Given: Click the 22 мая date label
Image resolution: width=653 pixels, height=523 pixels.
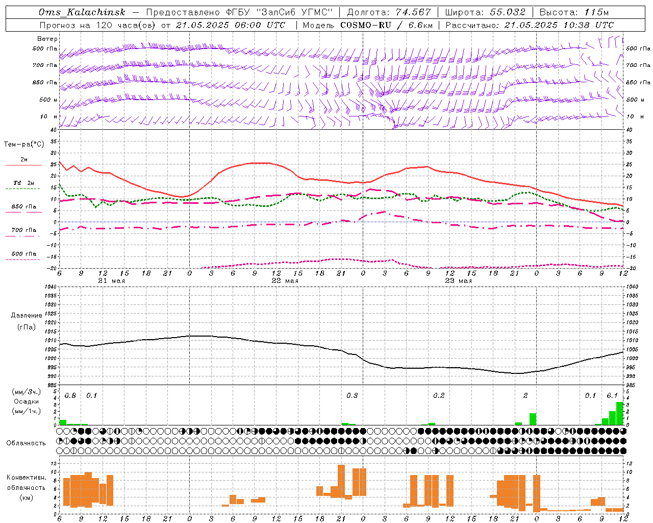Looking at the screenshot, I should coord(285,281).
